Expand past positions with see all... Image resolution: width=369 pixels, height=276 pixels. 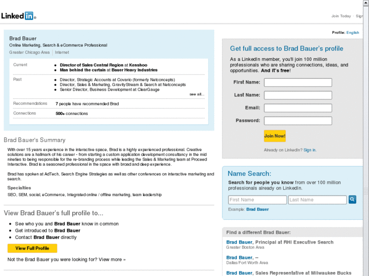pyautogui.click(x=197, y=94)
